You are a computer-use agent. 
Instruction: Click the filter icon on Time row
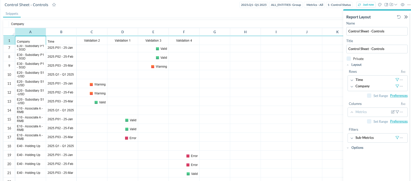pyautogui.click(x=397, y=80)
